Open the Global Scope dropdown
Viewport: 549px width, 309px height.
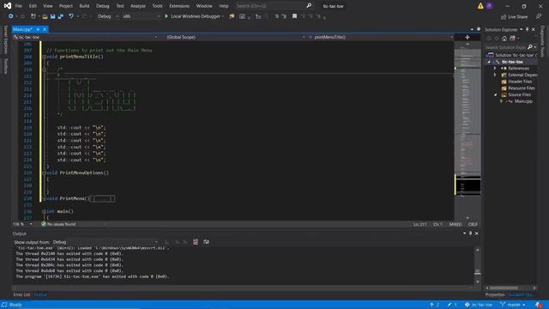235,37
